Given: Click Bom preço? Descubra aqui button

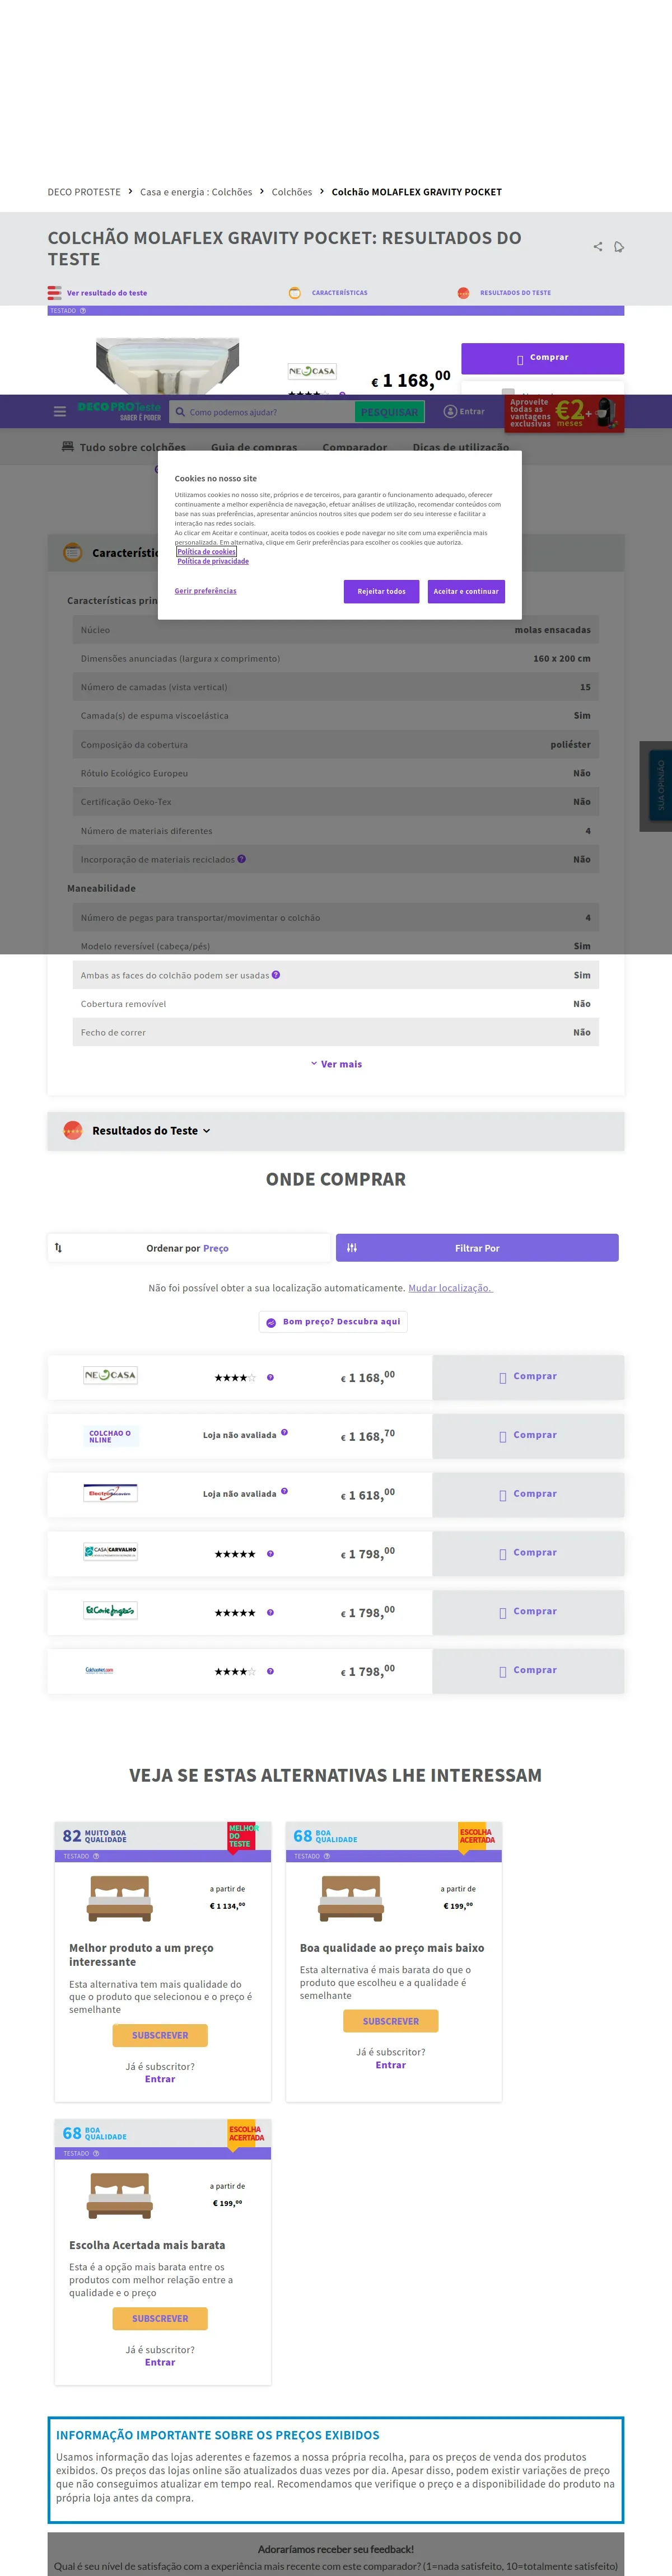Looking at the screenshot, I should coord(333,1322).
